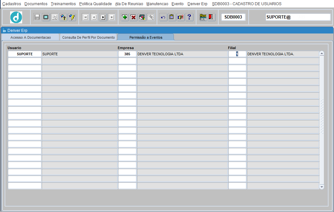The height and width of the screenshot is (212, 334).
Task: Click the Menu toolbar icon
Action: [203, 17]
